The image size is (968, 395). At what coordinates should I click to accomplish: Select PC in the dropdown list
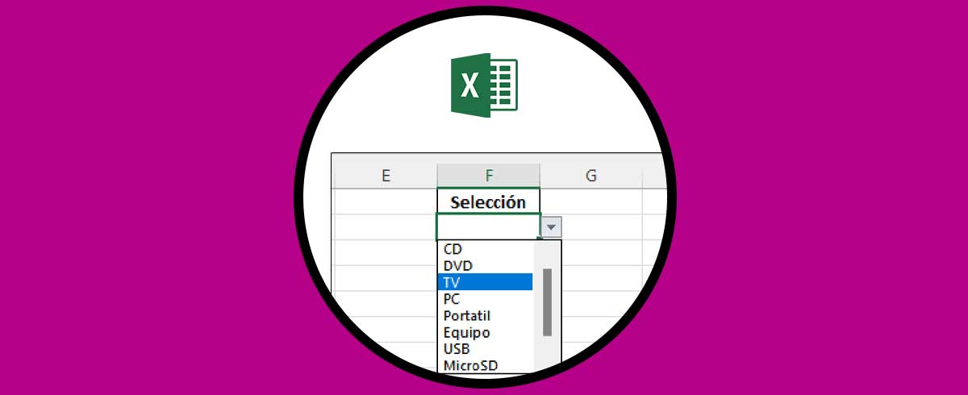[485, 299]
